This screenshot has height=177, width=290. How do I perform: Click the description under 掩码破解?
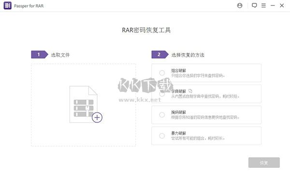[x=205, y=117]
